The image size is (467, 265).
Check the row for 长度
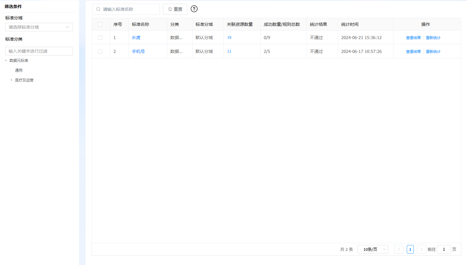coord(100,38)
